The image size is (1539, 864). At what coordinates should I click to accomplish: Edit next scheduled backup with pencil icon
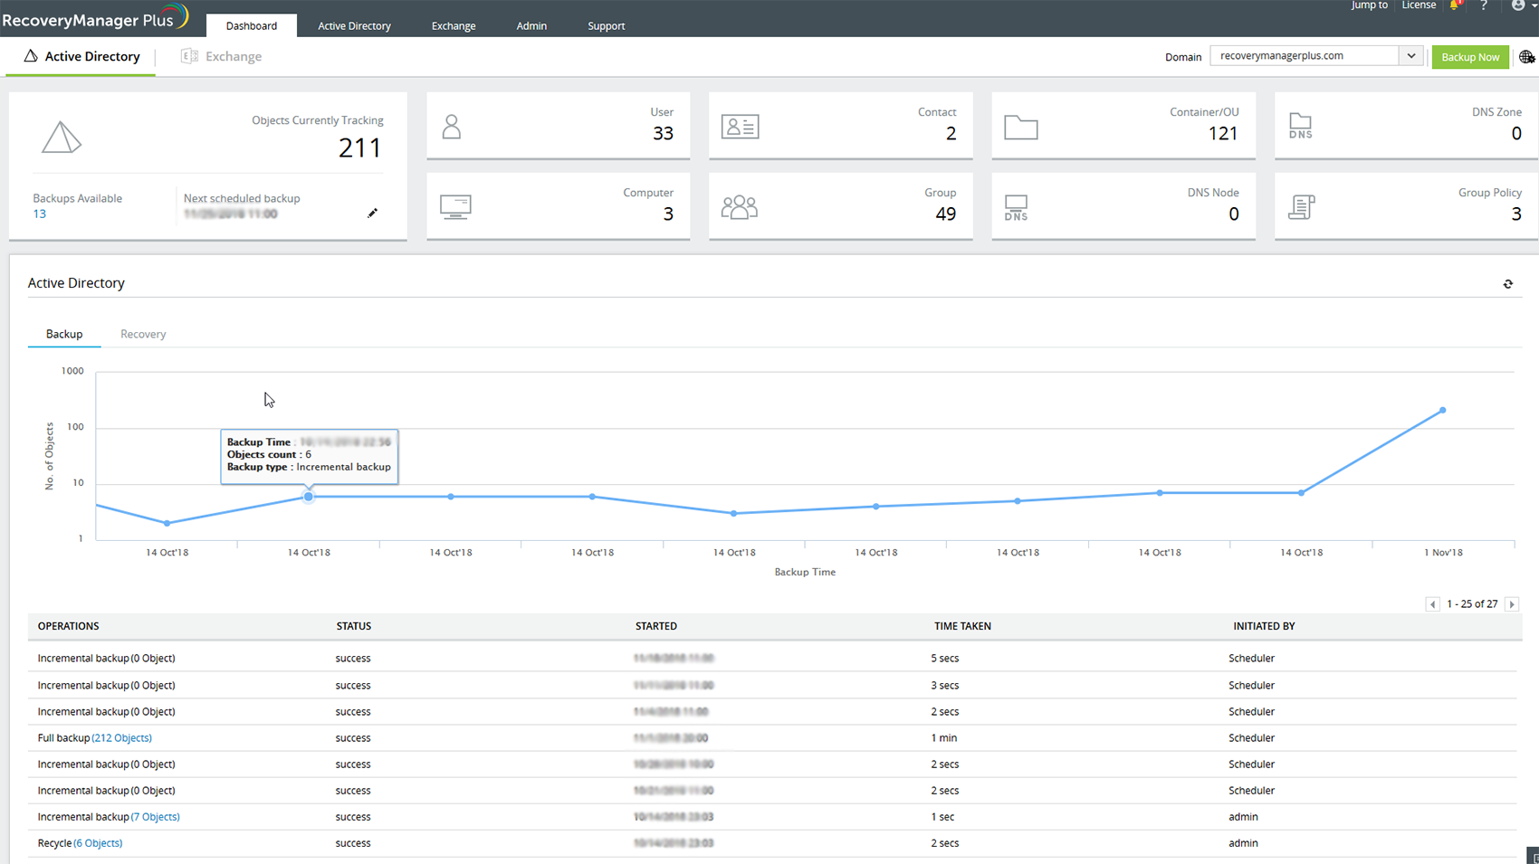click(372, 214)
